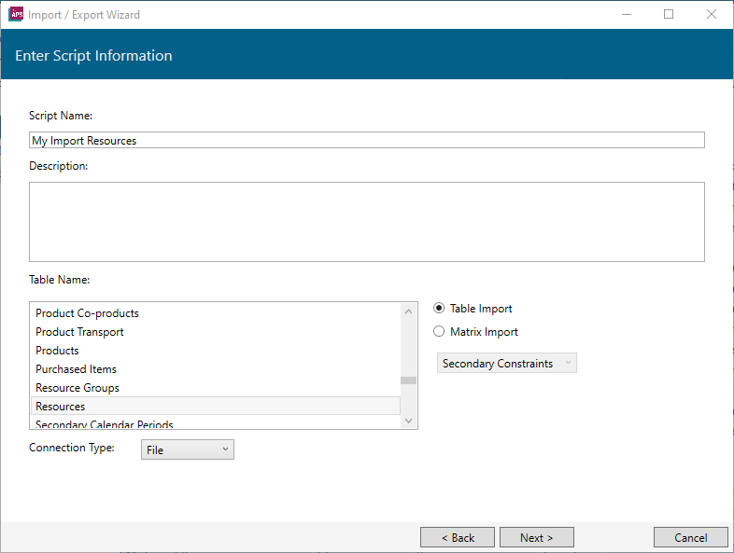
Task: Cancel the Import / Export Wizard
Action: point(690,538)
